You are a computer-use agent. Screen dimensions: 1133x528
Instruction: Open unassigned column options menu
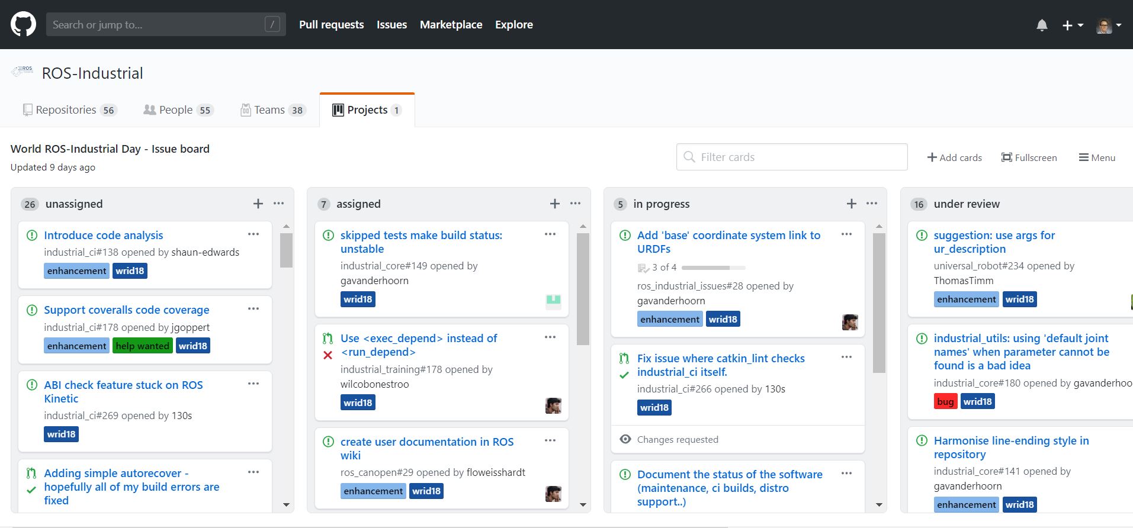pyautogui.click(x=279, y=203)
